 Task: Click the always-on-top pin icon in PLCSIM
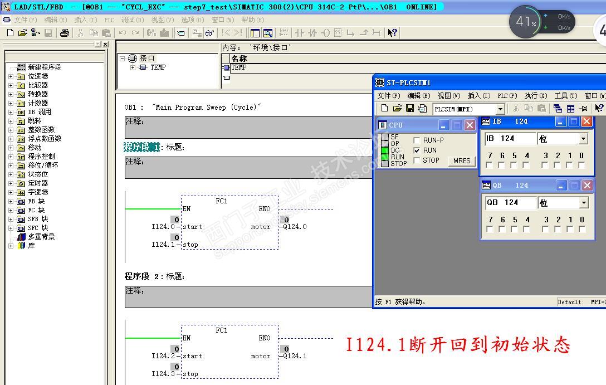click(x=583, y=109)
